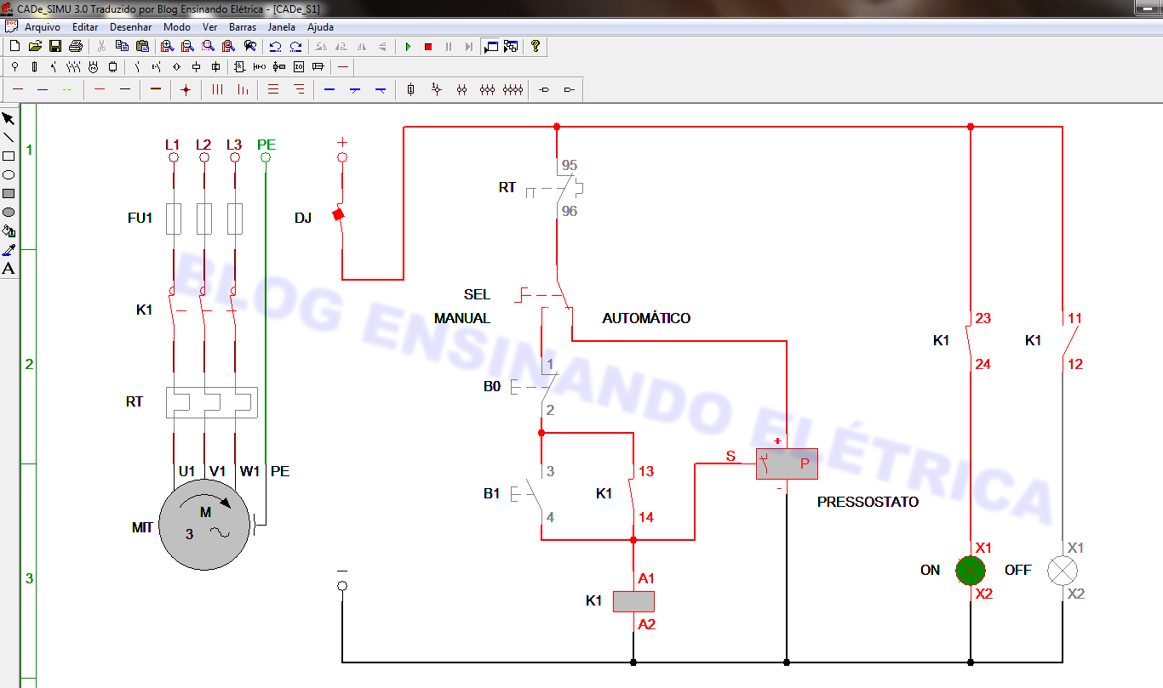The height and width of the screenshot is (688, 1163).
Task: Toggle the DJ circuit breaker
Action: tap(339, 215)
